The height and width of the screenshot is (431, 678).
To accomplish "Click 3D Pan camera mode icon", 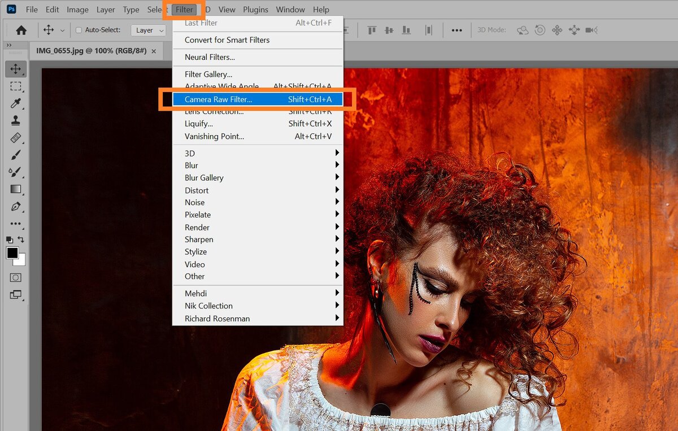I will click(557, 31).
